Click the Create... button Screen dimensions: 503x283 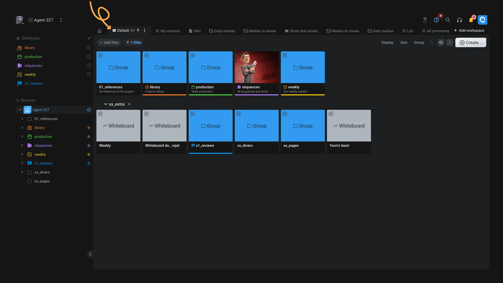(471, 42)
